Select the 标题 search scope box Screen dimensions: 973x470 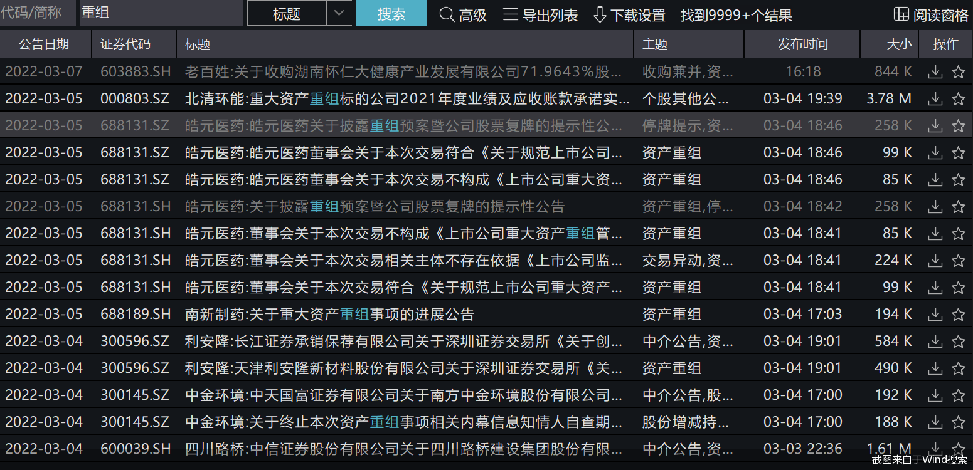pos(287,13)
